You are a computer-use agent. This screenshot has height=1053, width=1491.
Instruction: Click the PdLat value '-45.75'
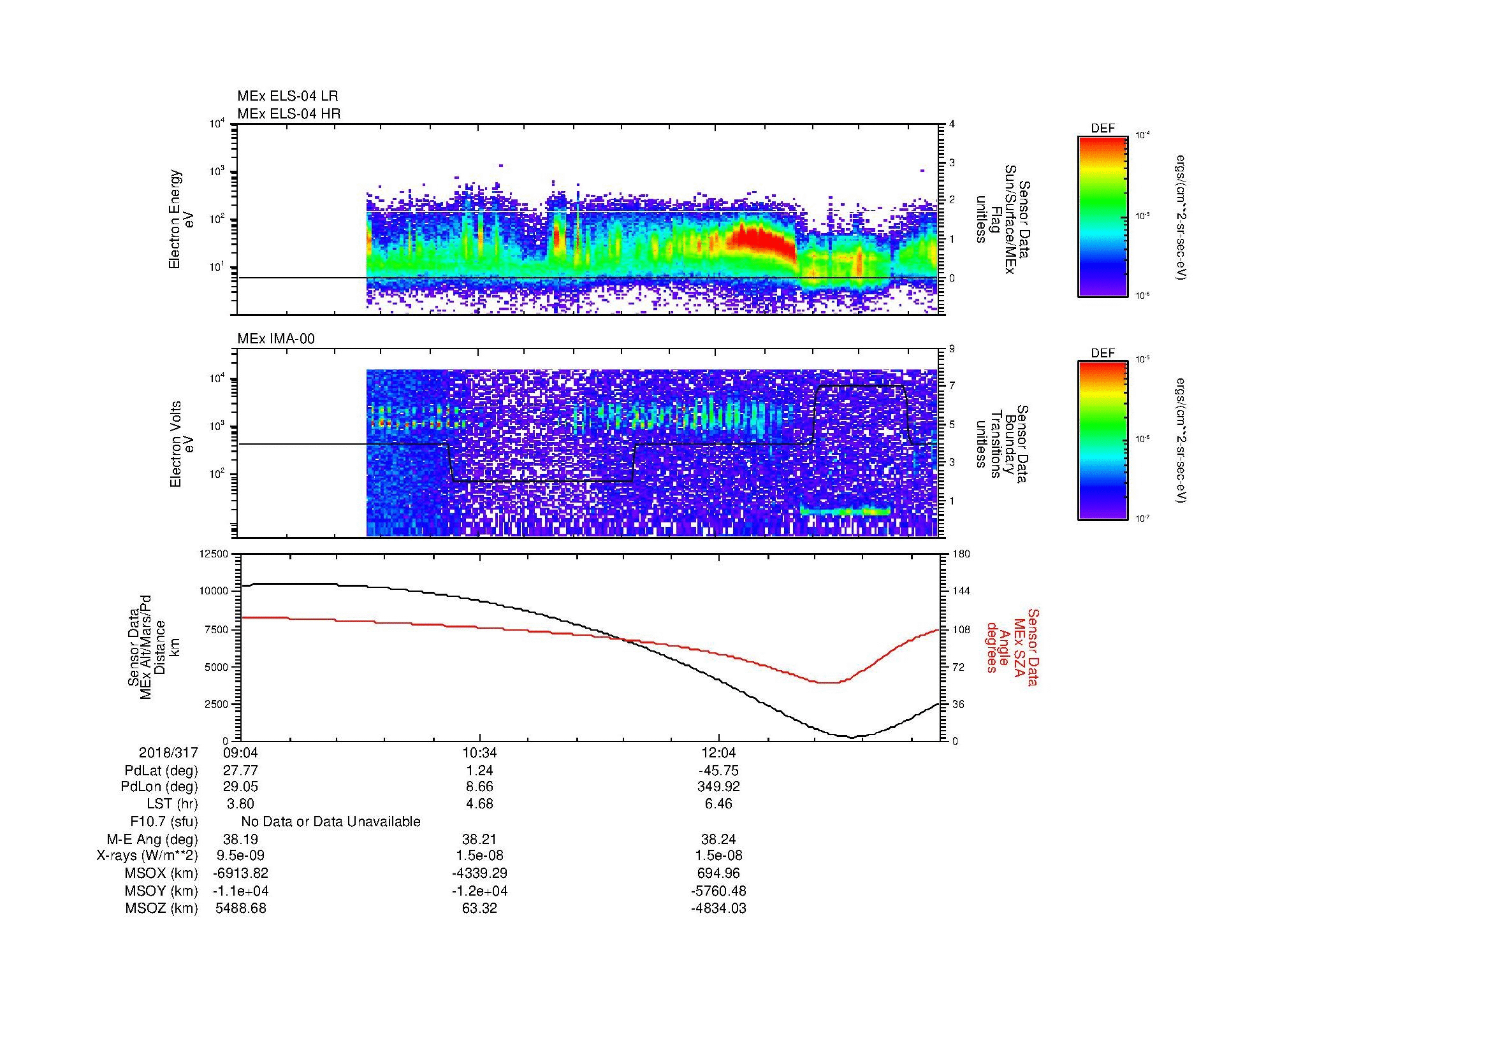point(718,771)
